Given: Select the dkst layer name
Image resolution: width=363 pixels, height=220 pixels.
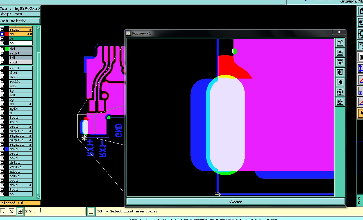Looking at the screenshot, I should 21,73.
